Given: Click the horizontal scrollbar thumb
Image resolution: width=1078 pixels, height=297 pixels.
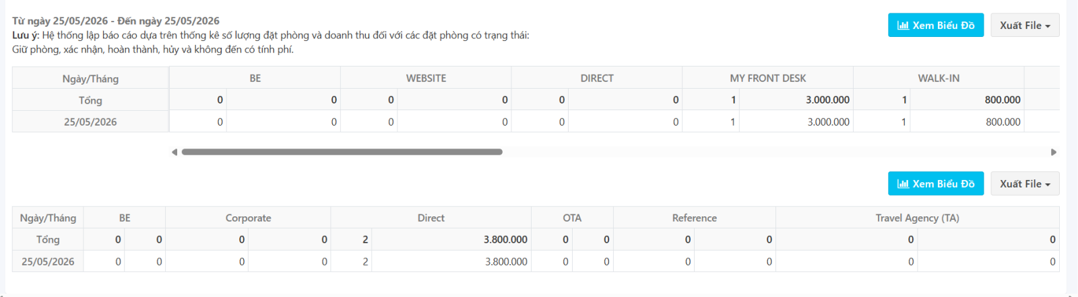Looking at the screenshot, I should click(342, 152).
